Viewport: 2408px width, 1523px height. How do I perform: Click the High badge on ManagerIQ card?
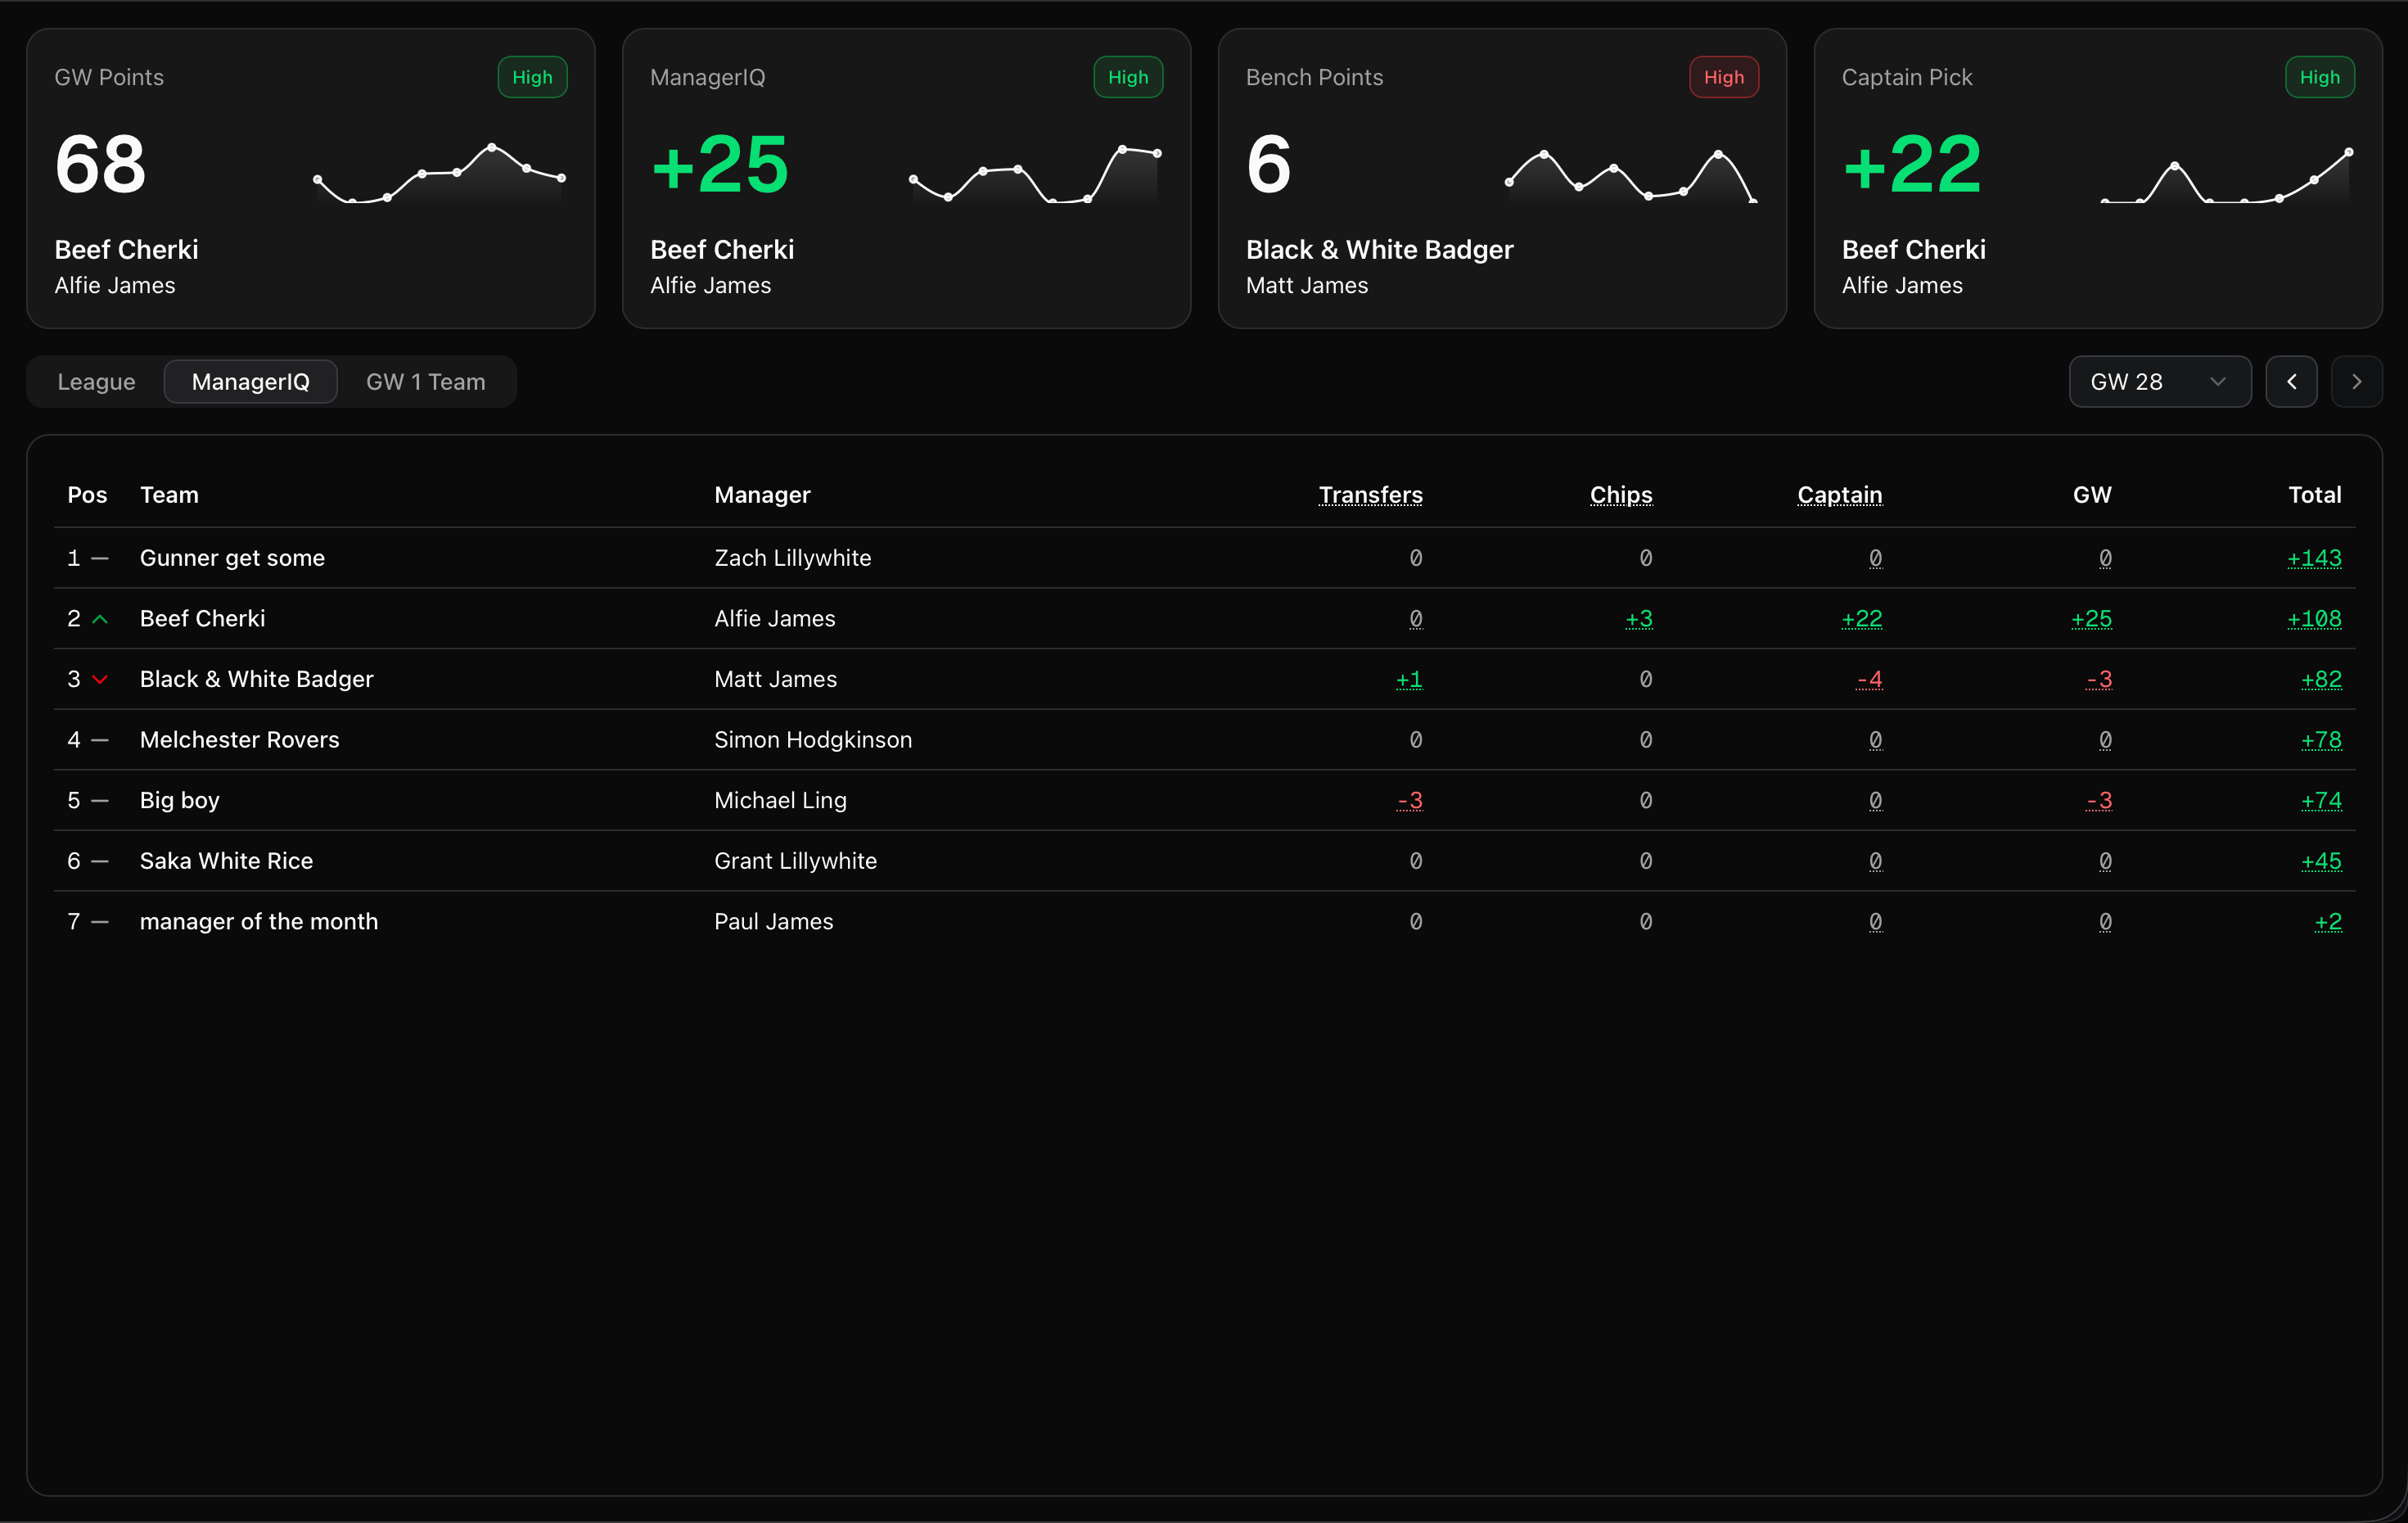(x=1127, y=76)
